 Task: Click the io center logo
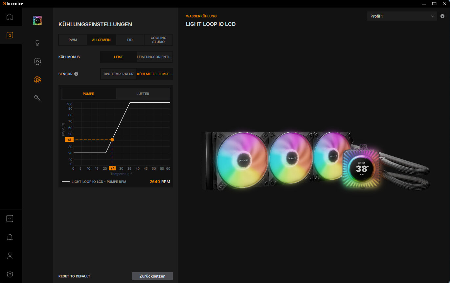[13, 4]
